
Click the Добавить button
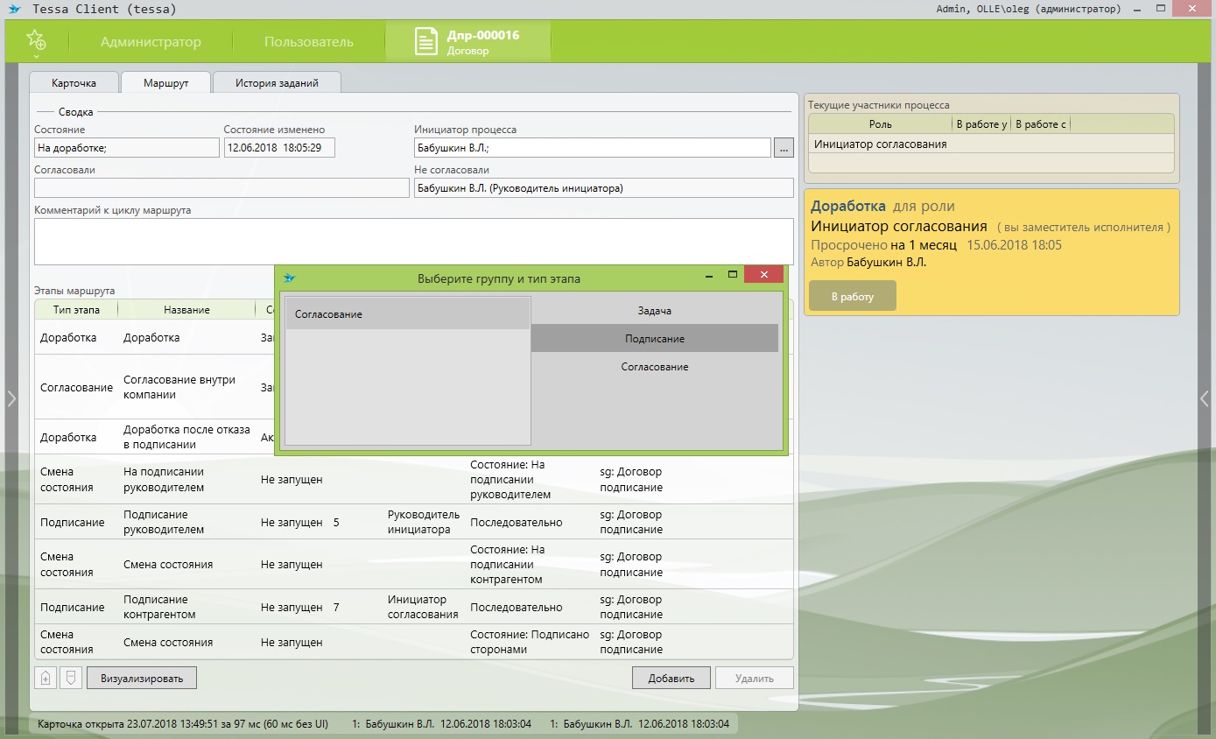[671, 678]
